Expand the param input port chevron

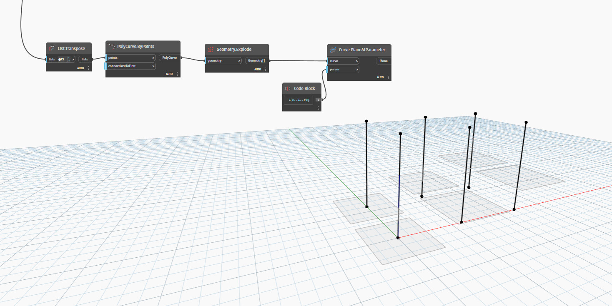click(357, 70)
